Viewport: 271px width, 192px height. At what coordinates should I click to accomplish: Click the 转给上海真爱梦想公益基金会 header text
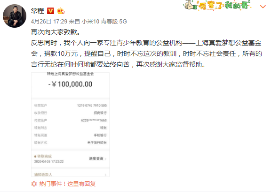pos(71,74)
